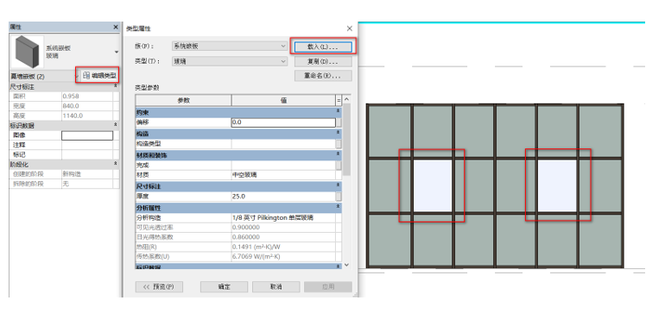Collapse 尺寸标注 group in type dialog

(338, 186)
